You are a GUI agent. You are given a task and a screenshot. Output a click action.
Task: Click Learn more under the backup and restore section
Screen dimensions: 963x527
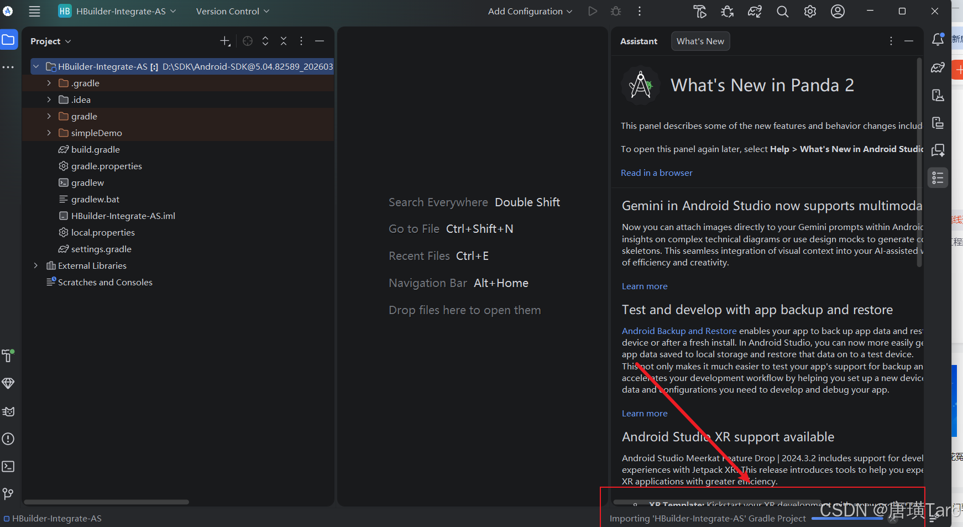click(645, 413)
